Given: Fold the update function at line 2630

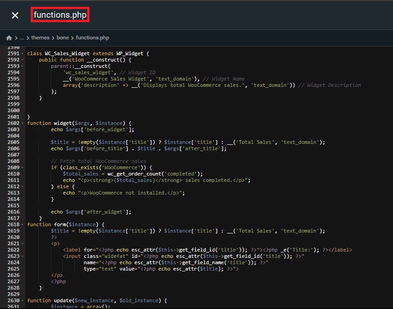Looking at the screenshot, I should 23,300.
